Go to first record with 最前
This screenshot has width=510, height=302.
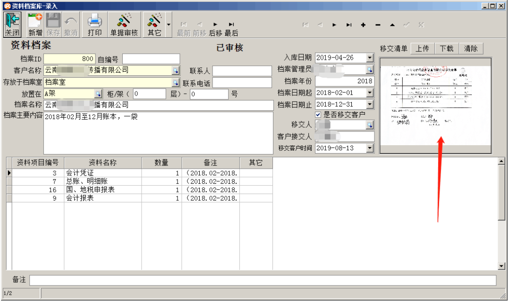[184, 29]
